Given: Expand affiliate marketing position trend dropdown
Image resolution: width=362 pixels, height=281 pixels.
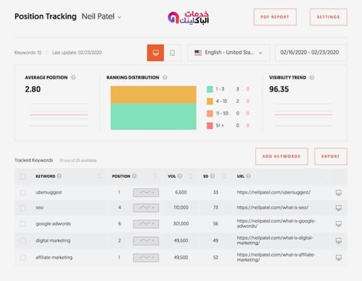Looking at the screenshot, I should click(x=146, y=258).
